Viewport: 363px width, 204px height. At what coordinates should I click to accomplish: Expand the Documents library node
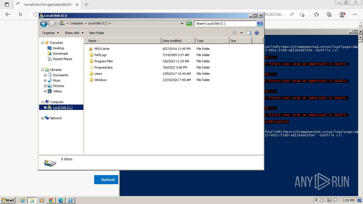45,75
